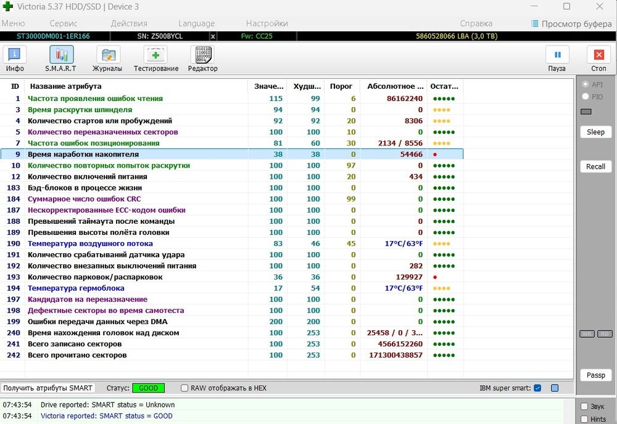Turn on the Hints checkbox
Screen dimensions: 617x424
(584, 419)
